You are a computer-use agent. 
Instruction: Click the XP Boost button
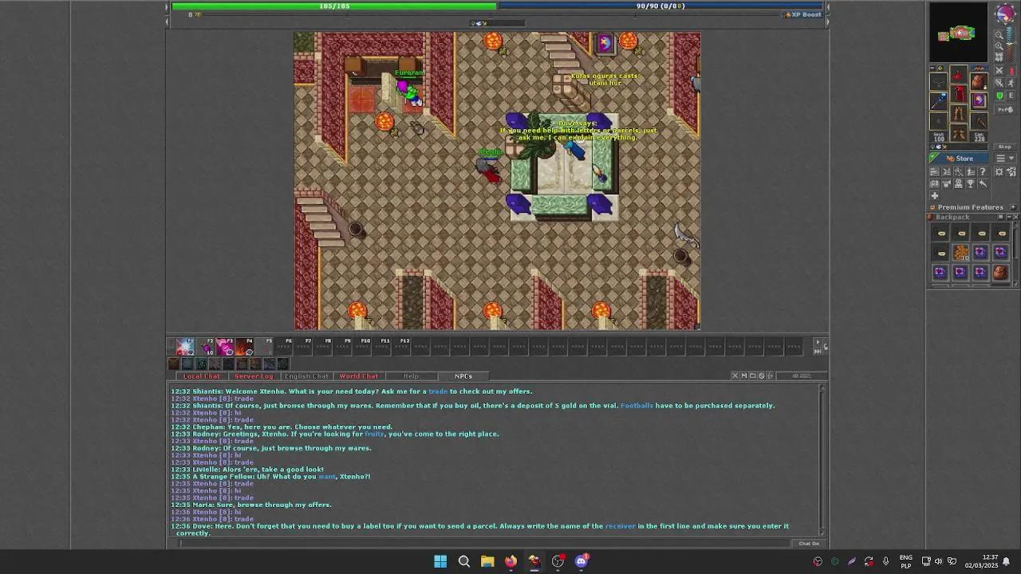tap(803, 14)
